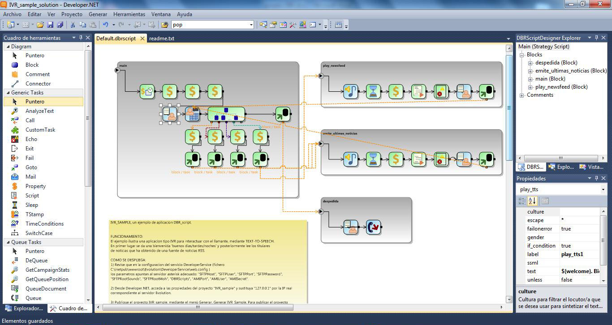Switch to Explo... tab in right panel
612x325 pixels.
click(x=561, y=167)
